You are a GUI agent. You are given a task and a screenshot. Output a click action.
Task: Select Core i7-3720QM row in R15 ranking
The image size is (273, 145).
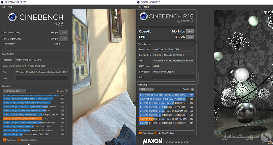167,111
